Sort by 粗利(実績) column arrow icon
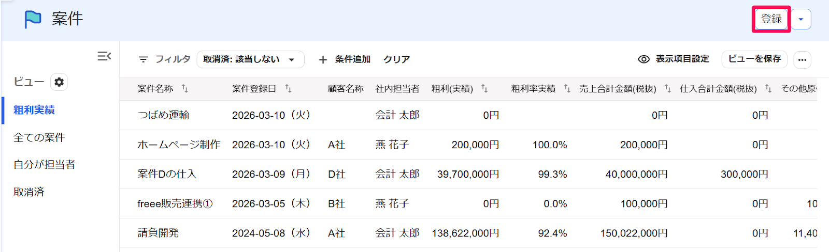The width and height of the screenshot is (829, 252). click(x=484, y=89)
